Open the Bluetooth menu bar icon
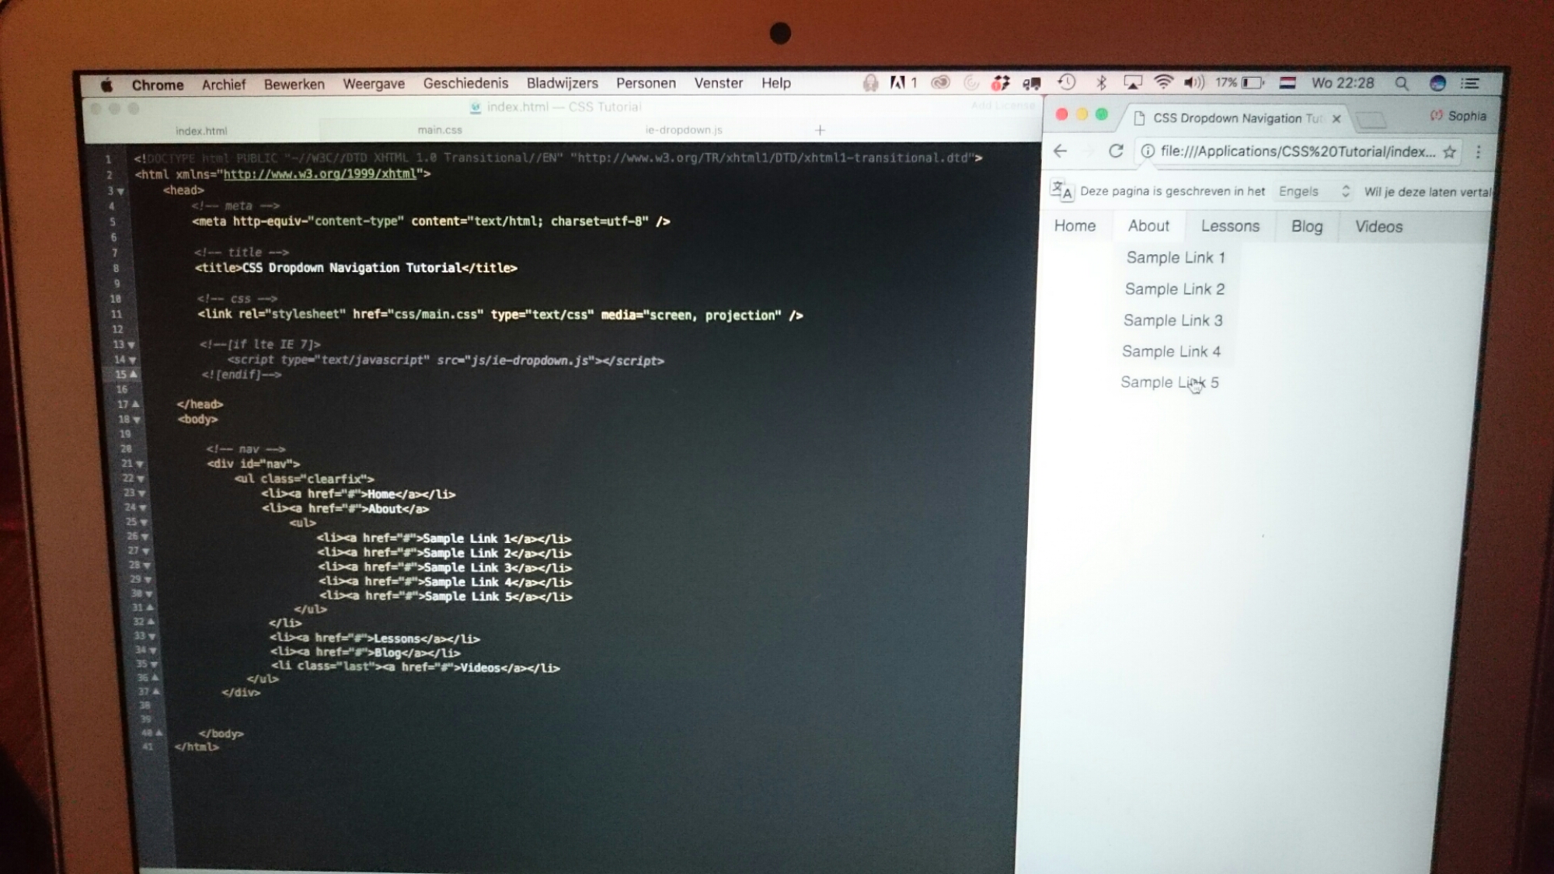1554x874 pixels. (x=1100, y=82)
